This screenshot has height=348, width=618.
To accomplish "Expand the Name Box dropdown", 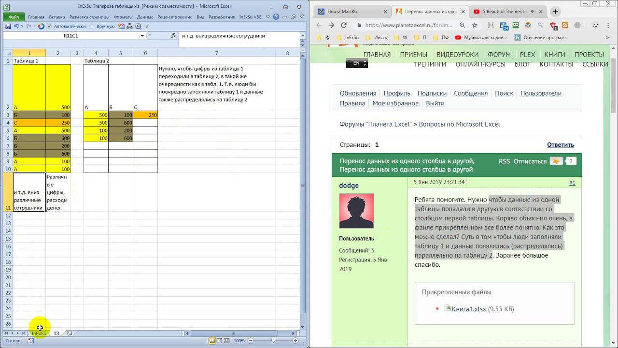I will tap(142, 36).
